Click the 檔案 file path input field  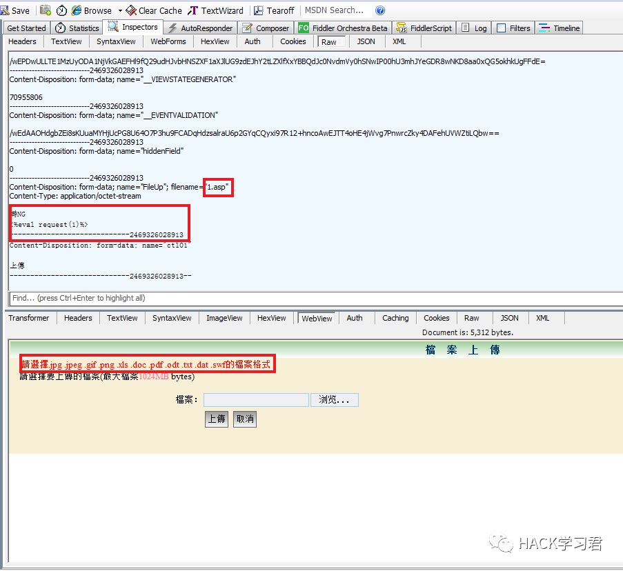coord(256,400)
